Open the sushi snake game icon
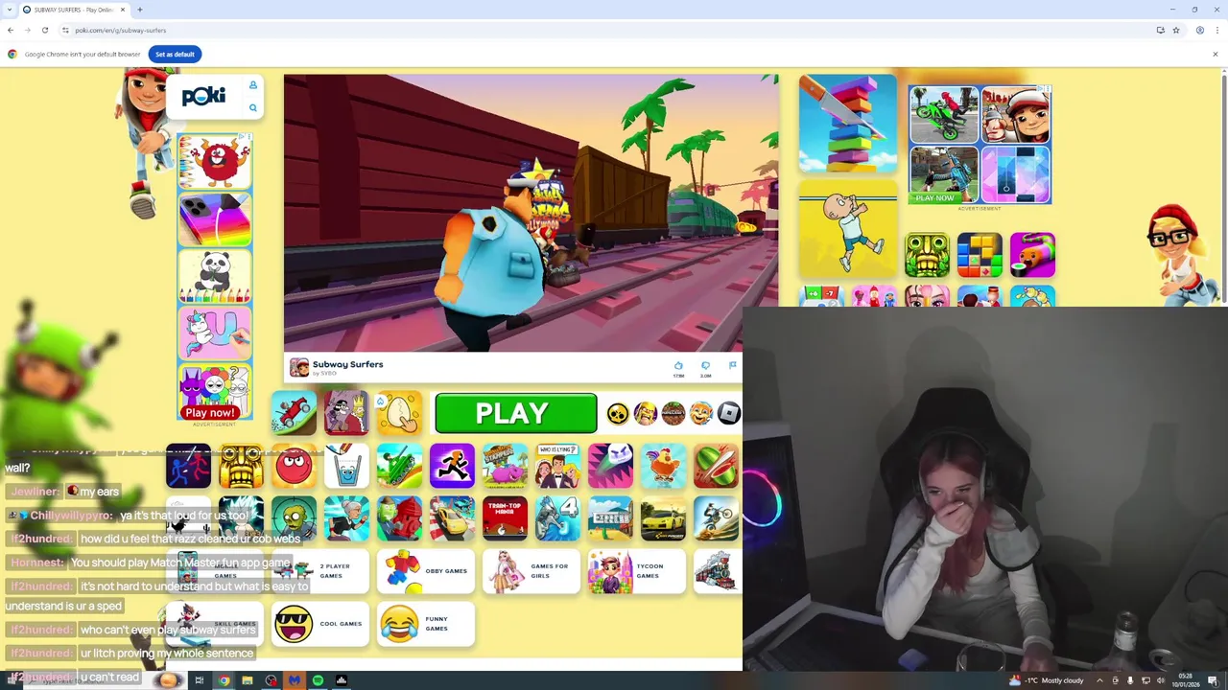Image resolution: width=1228 pixels, height=690 pixels. click(1032, 255)
